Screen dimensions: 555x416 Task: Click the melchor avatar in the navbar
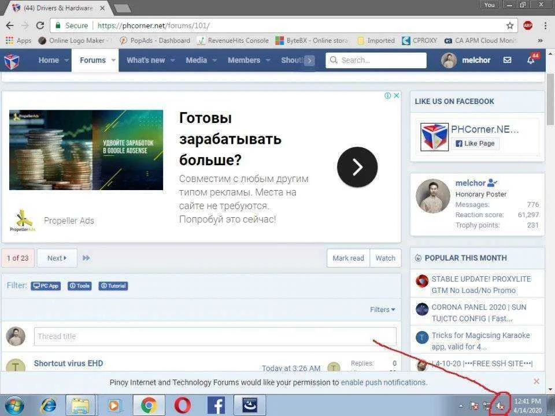[x=449, y=60]
